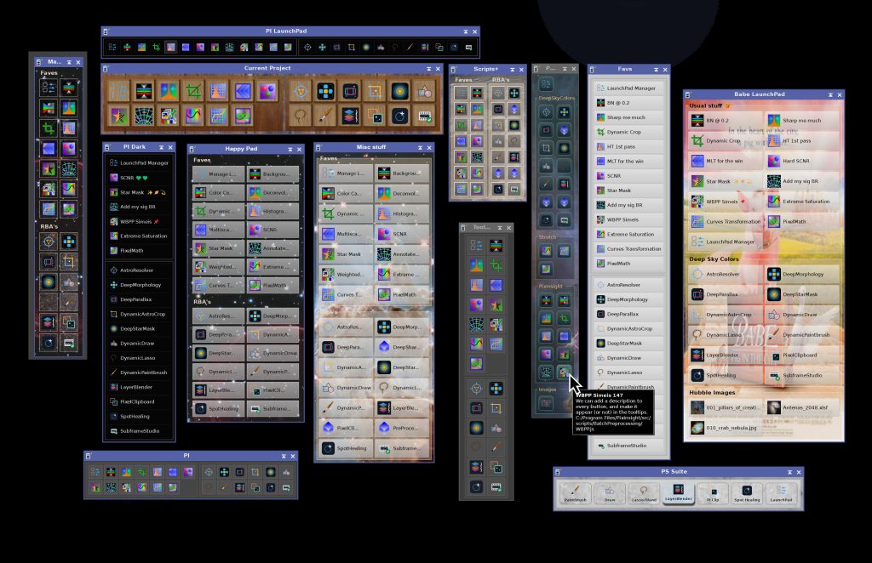The image size is (872, 563).
Task: Click LayerBlender icon in the Ma... window
Action: coord(49,322)
